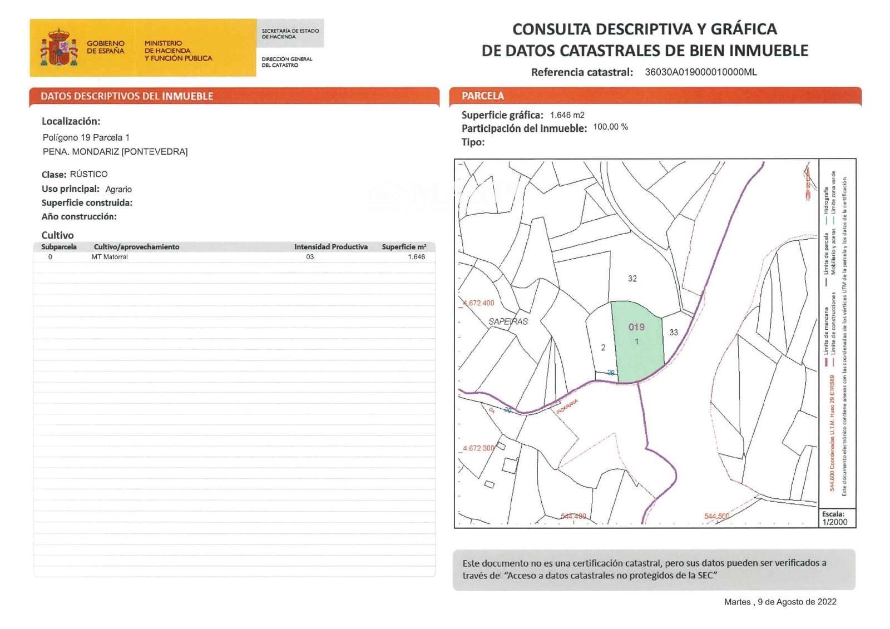Click the 'Uso principal:' label
The height and width of the screenshot is (629, 890).
[x=71, y=189]
